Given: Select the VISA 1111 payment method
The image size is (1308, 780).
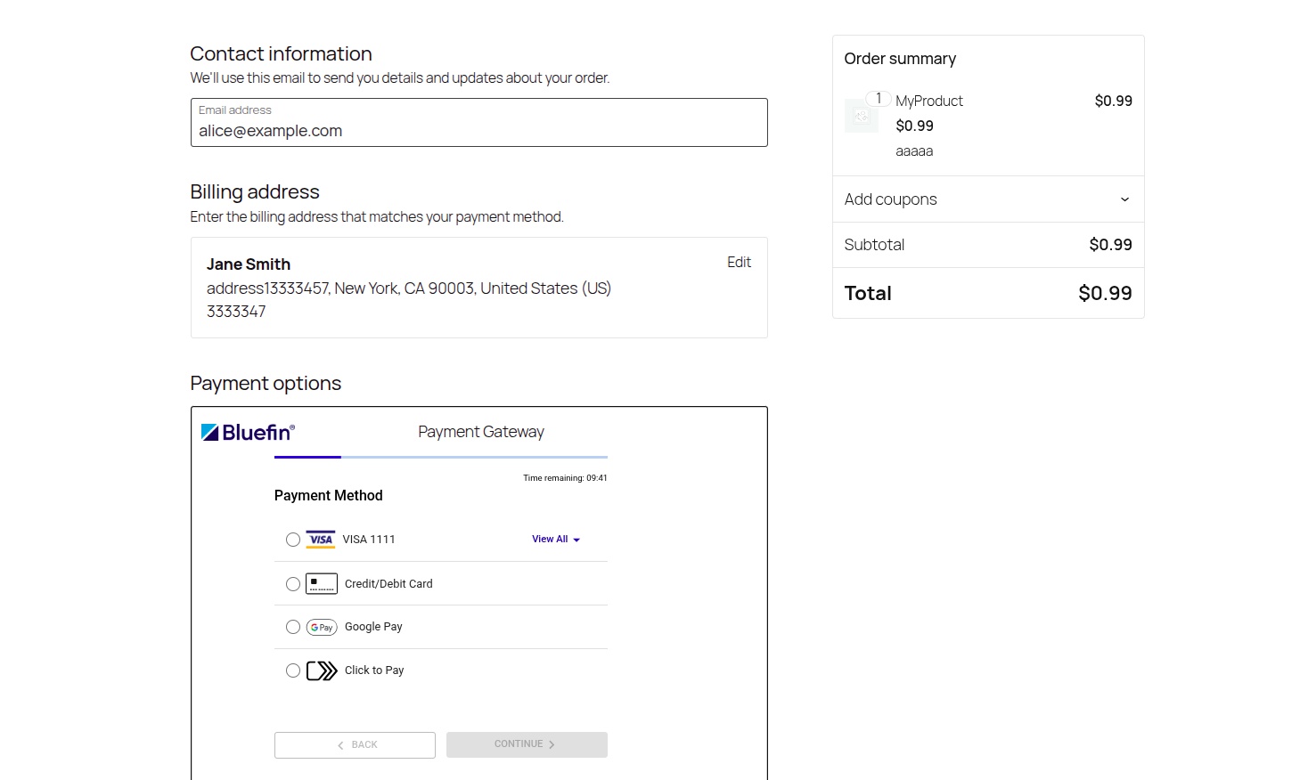Looking at the screenshot, I should [x=293, y=539].
